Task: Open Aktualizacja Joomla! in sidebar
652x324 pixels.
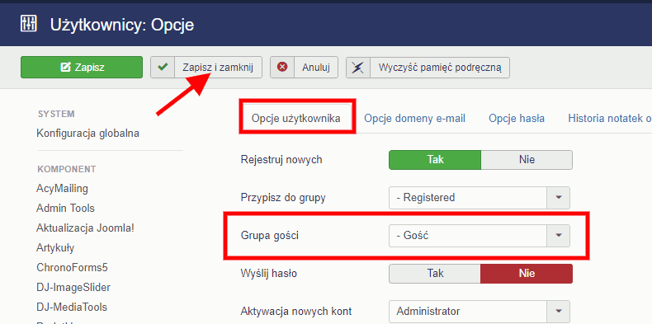Action: tap(85, 228)
